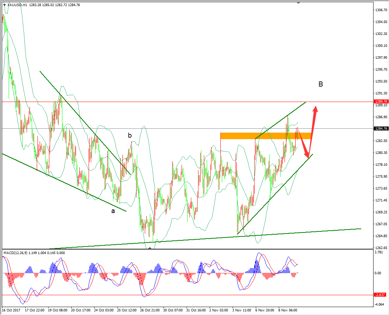This screenshot has height=315, width=389.
Task: Click the '16 Oct 2017' date label
Action: 11,310
